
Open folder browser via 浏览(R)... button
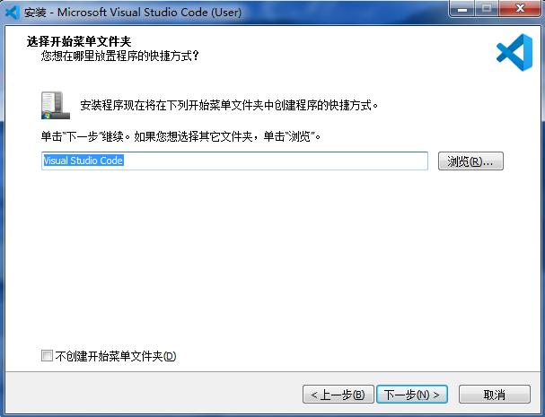(x=470, y=161)
